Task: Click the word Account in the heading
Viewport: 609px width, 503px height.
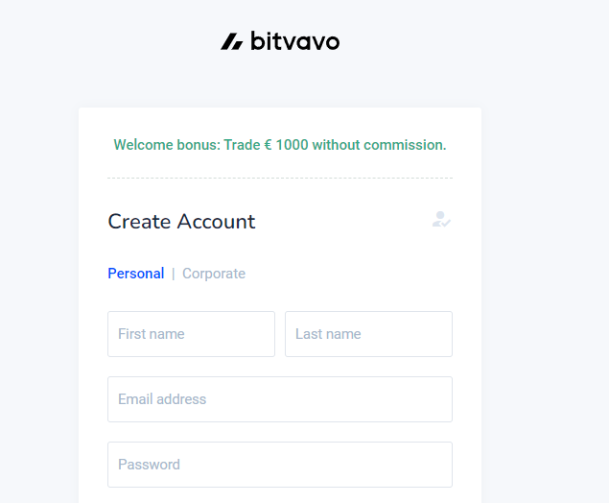Action: pos(217,222)
